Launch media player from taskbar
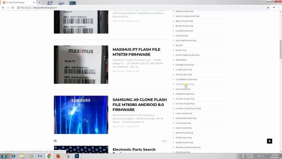The image size is (282, 159). pos(31,156)
